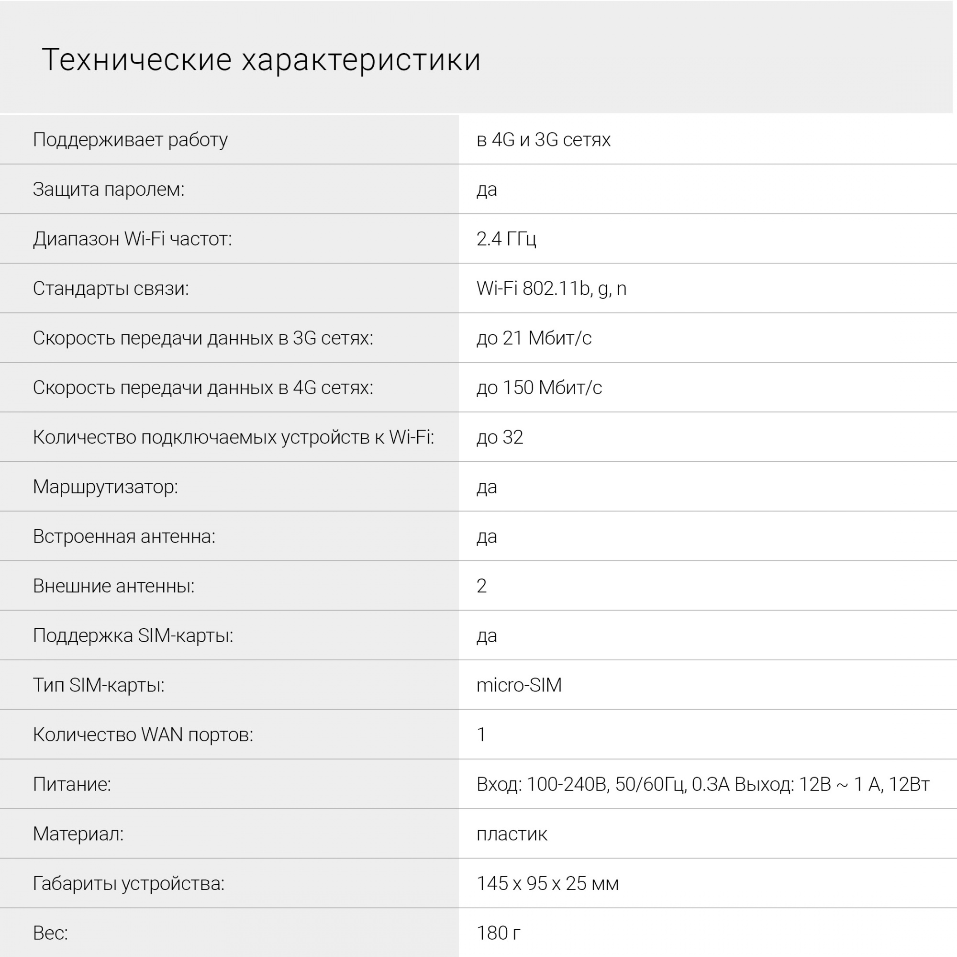Click the "Количество WAN портов:" label
Viewport: 957px width, 957px height.
click(x=143, y=734)
